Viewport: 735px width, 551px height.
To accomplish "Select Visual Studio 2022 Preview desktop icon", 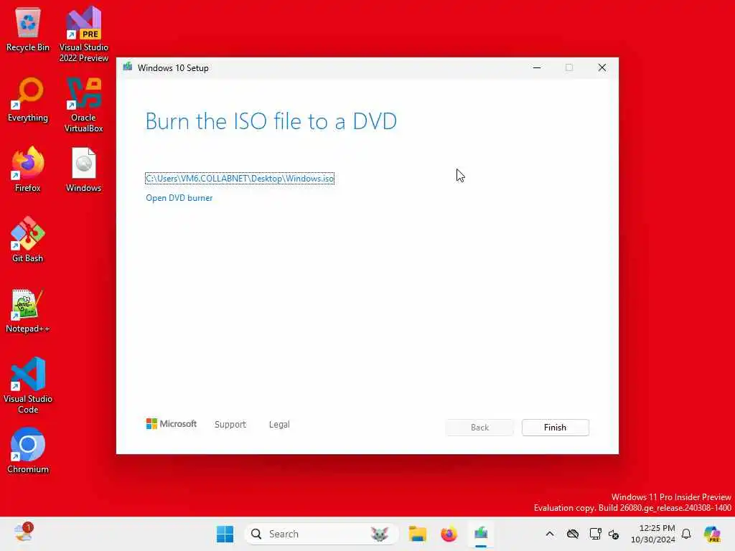I will 84,34.
